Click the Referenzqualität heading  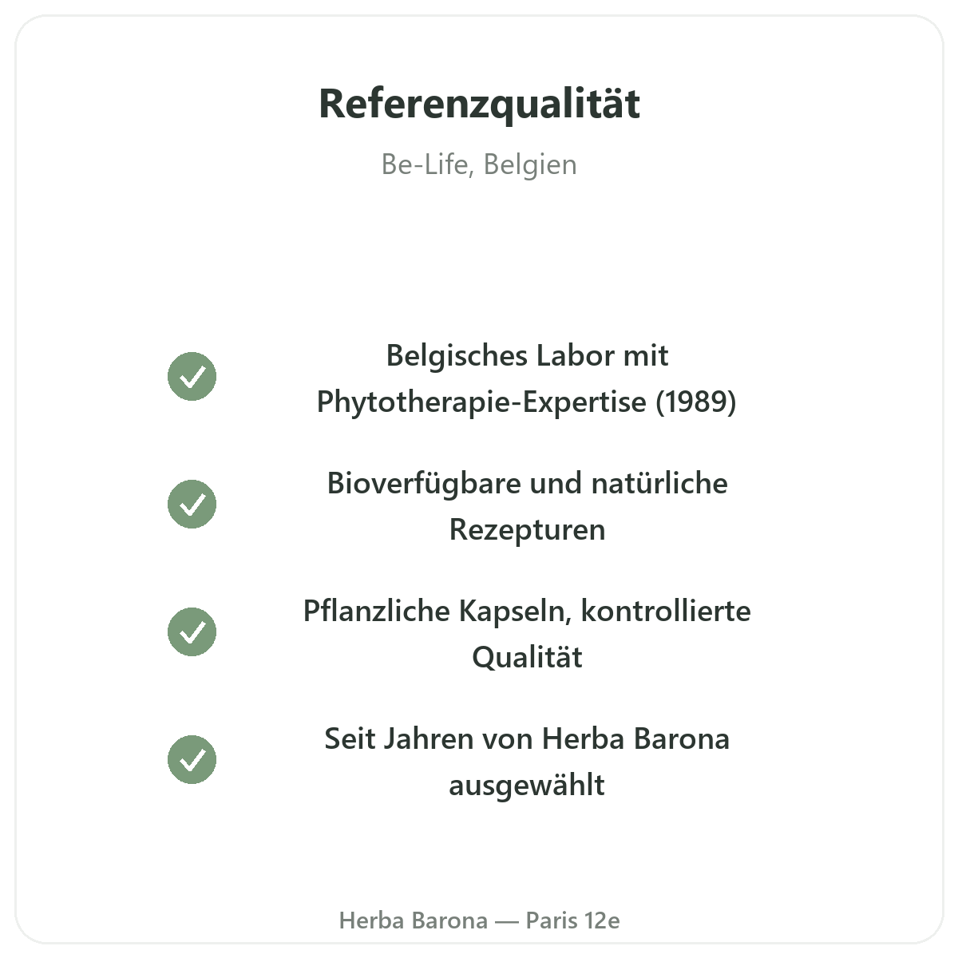coord(479,104)
